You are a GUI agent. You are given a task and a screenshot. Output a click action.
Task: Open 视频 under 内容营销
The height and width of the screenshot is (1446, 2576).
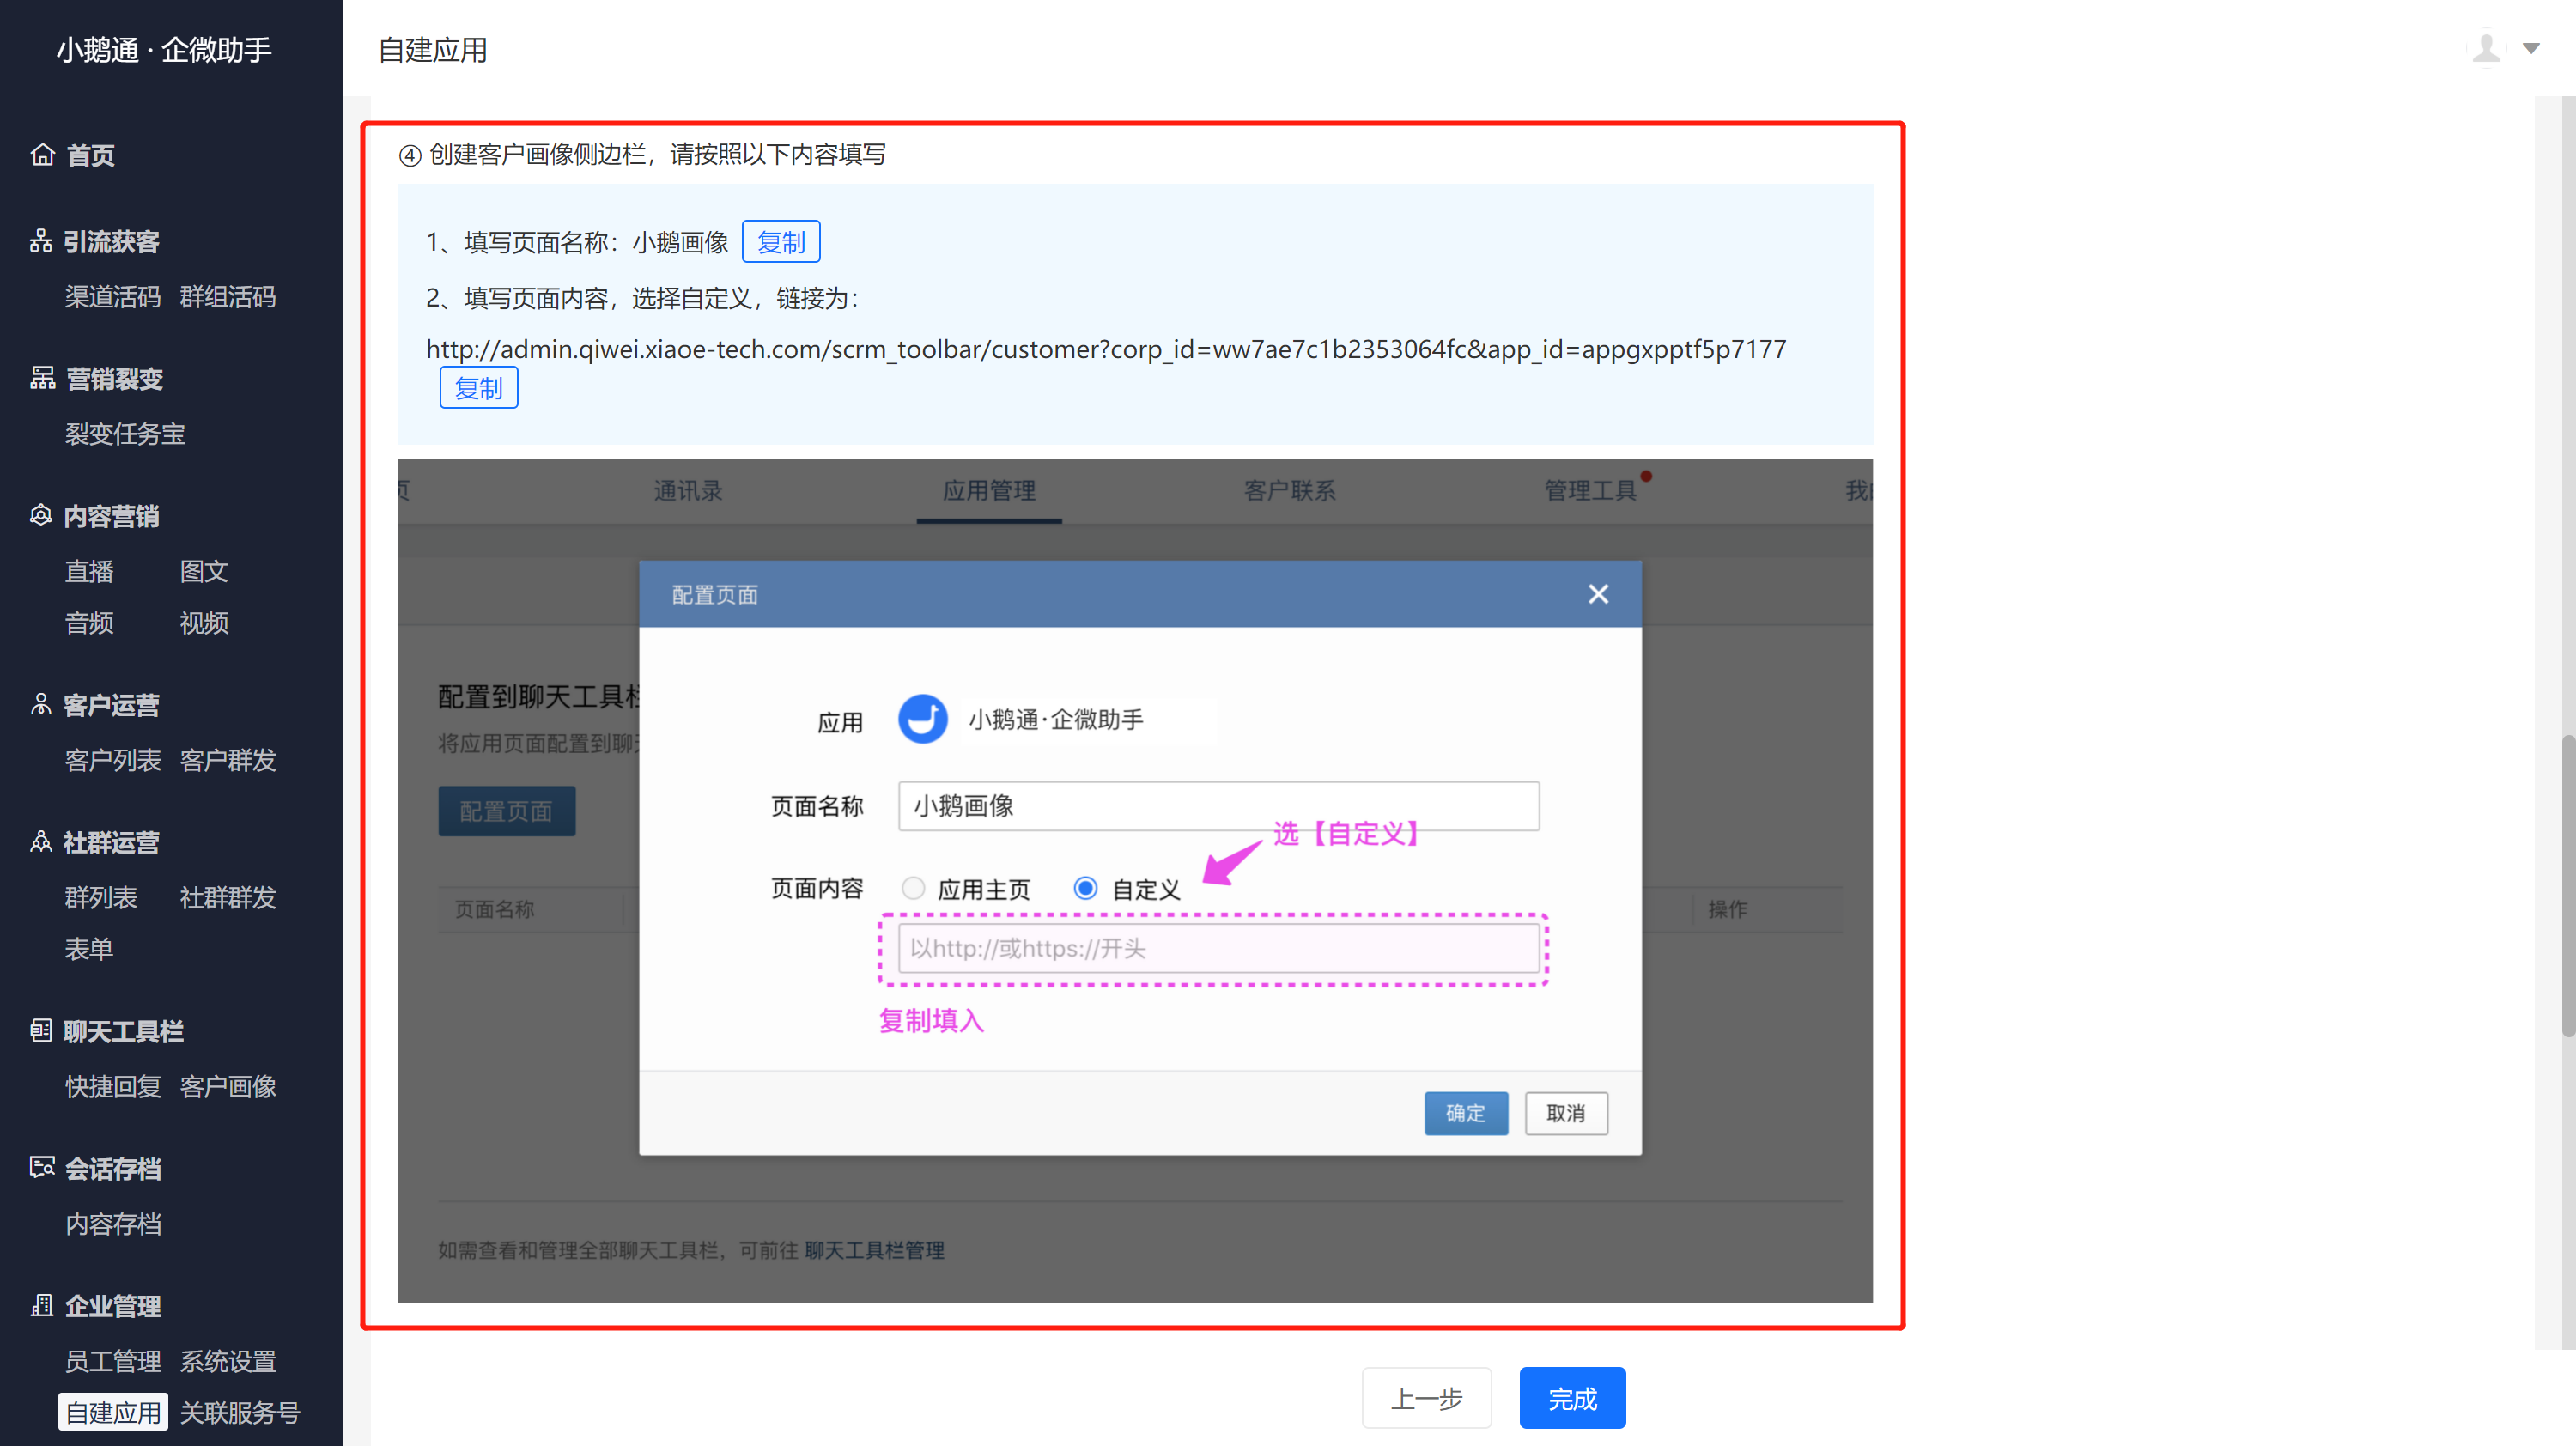tap(204, 623)
